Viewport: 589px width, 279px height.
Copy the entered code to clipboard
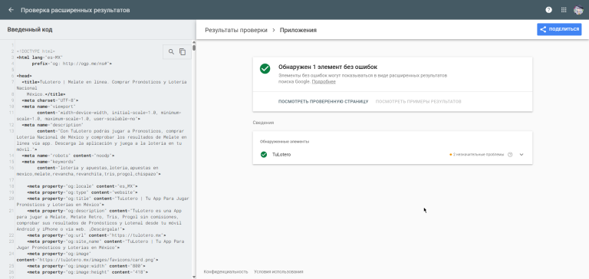[183, 52]
